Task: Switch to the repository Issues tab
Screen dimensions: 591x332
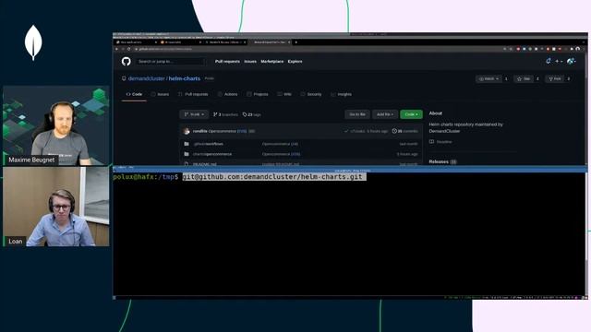Action: point(160,94)
